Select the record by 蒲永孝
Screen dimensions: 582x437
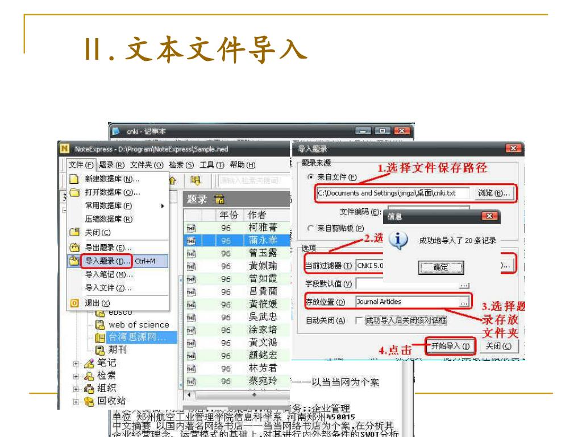click(x=238, y=241)
